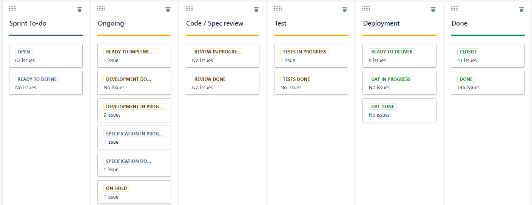Select the SPECIFICATION DO... status card

[134, 165]
